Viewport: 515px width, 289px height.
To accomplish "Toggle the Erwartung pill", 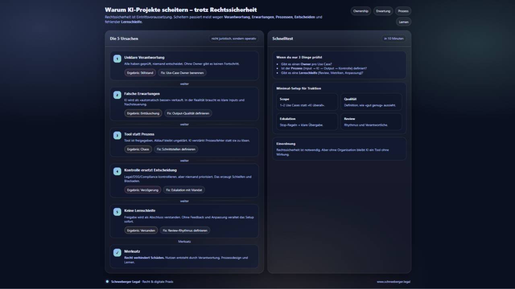I will click(x=383, y=11).
